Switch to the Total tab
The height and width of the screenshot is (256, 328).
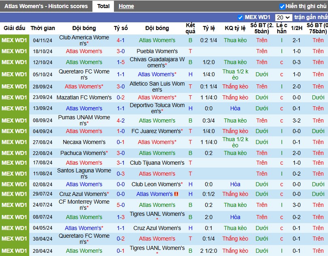tap(103, 6)
